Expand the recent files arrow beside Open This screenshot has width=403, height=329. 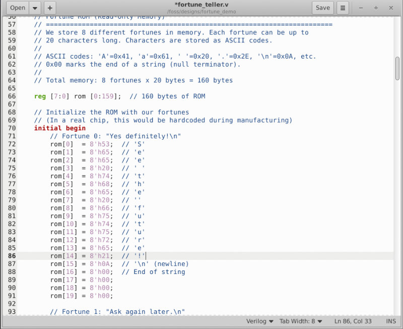[x=35, y=8]
